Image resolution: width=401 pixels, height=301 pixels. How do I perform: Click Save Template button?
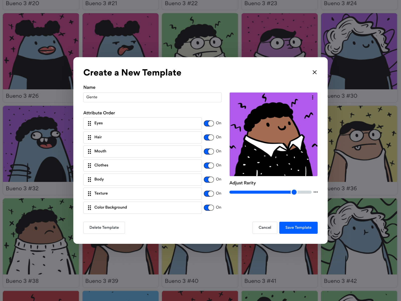pos(298,228)
